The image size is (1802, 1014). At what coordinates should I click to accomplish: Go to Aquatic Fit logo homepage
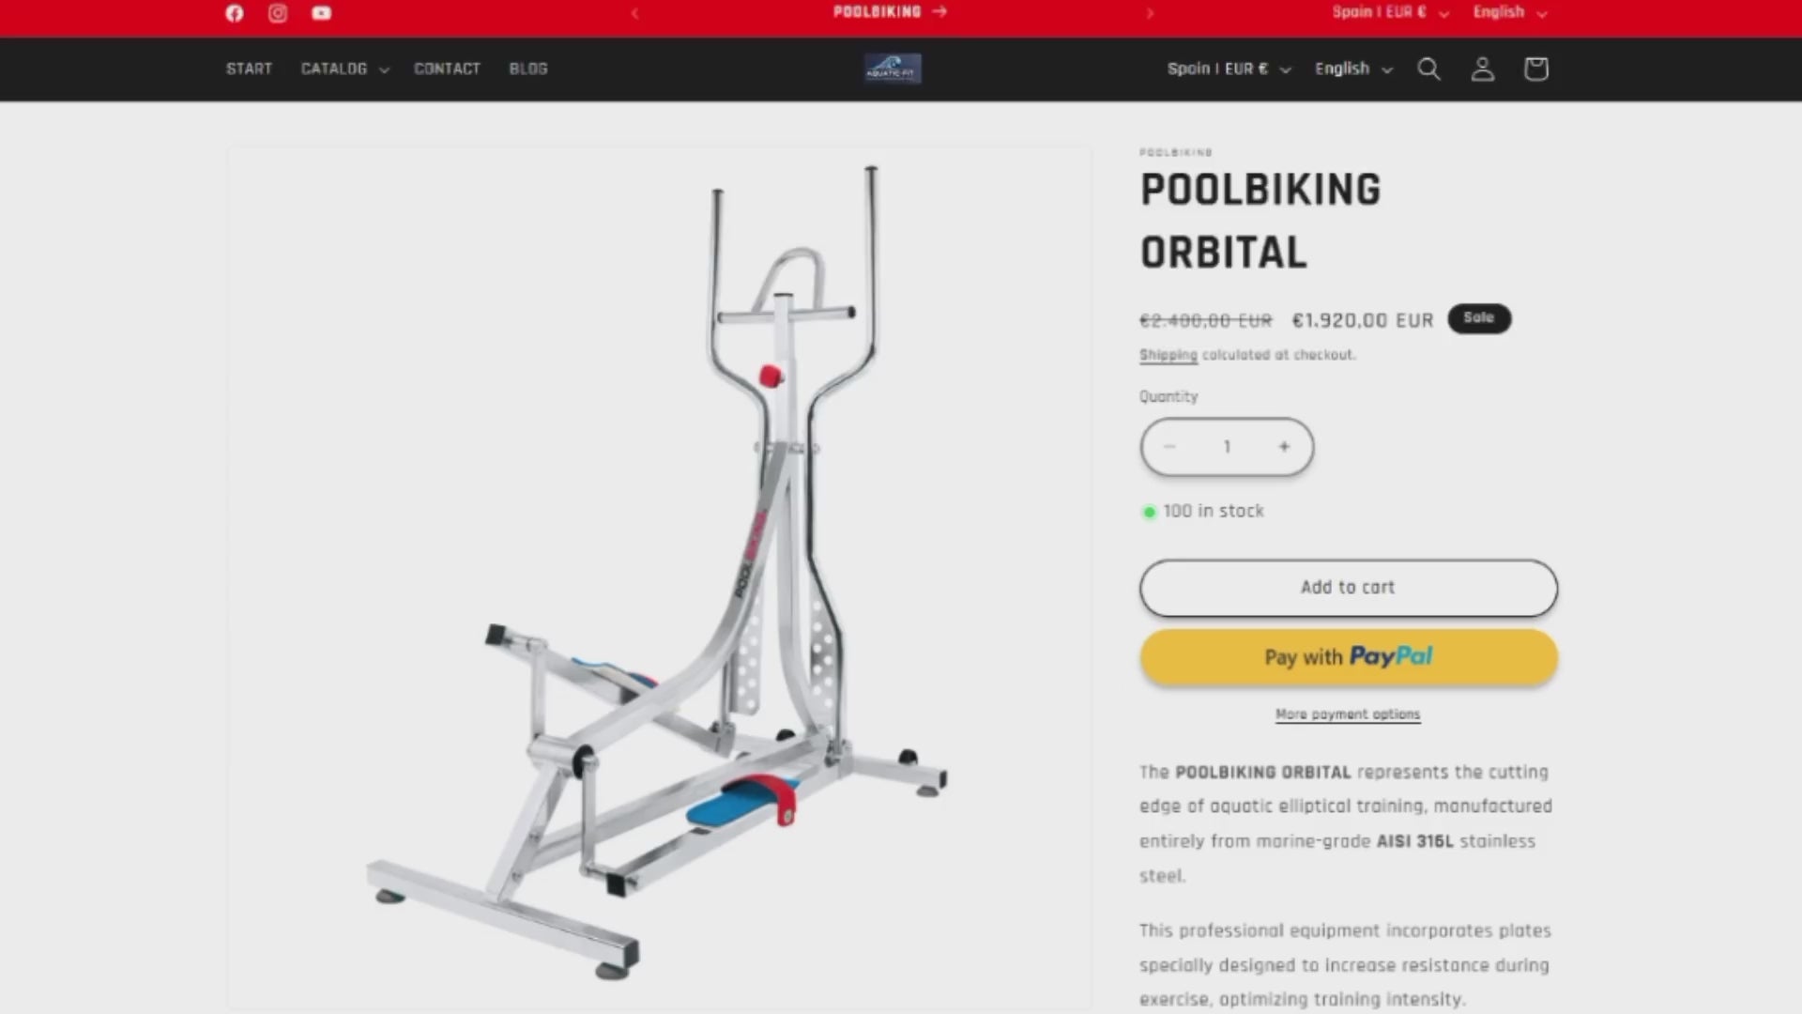(893, 69)
